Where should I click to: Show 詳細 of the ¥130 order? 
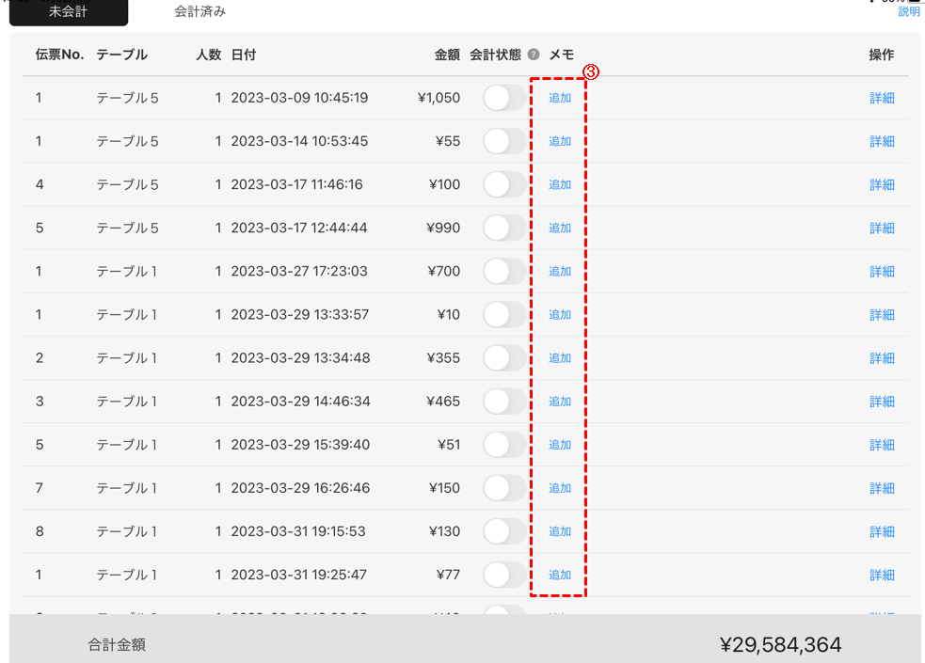pyautogui.click(x=882, y=531)
